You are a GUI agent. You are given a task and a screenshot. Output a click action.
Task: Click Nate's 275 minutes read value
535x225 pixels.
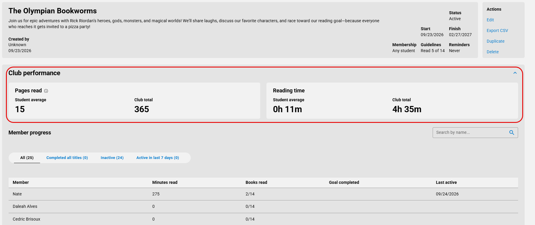(156, 194)
